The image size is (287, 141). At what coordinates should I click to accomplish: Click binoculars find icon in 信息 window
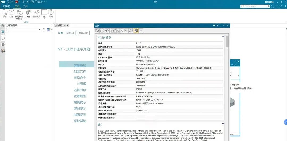pyautogui.click(x=131, y=31)
